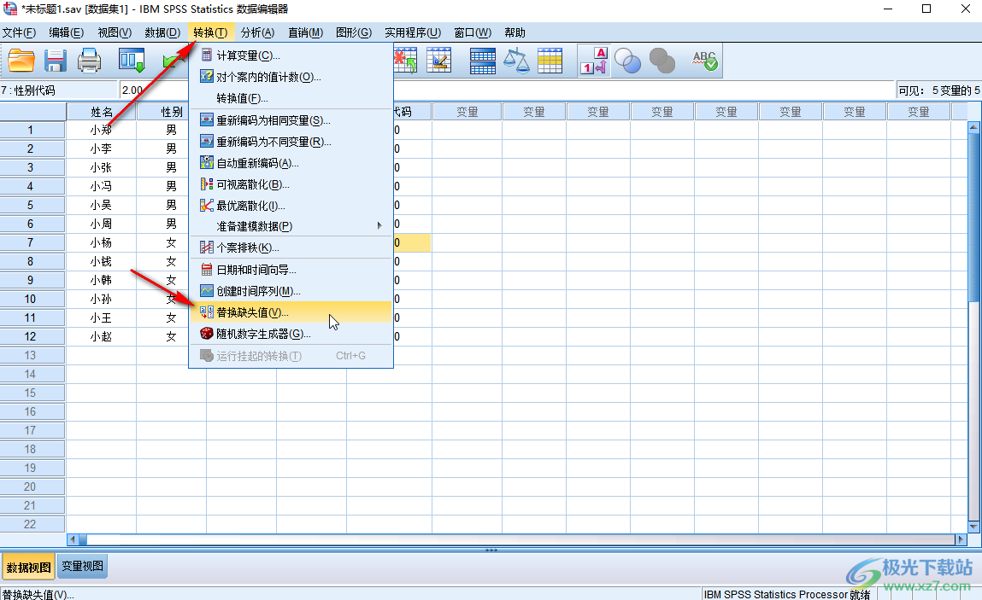Click the icon next to 对个案内的值计数
The height and width of the screenshot is (600, 982).
pos(207,76)
